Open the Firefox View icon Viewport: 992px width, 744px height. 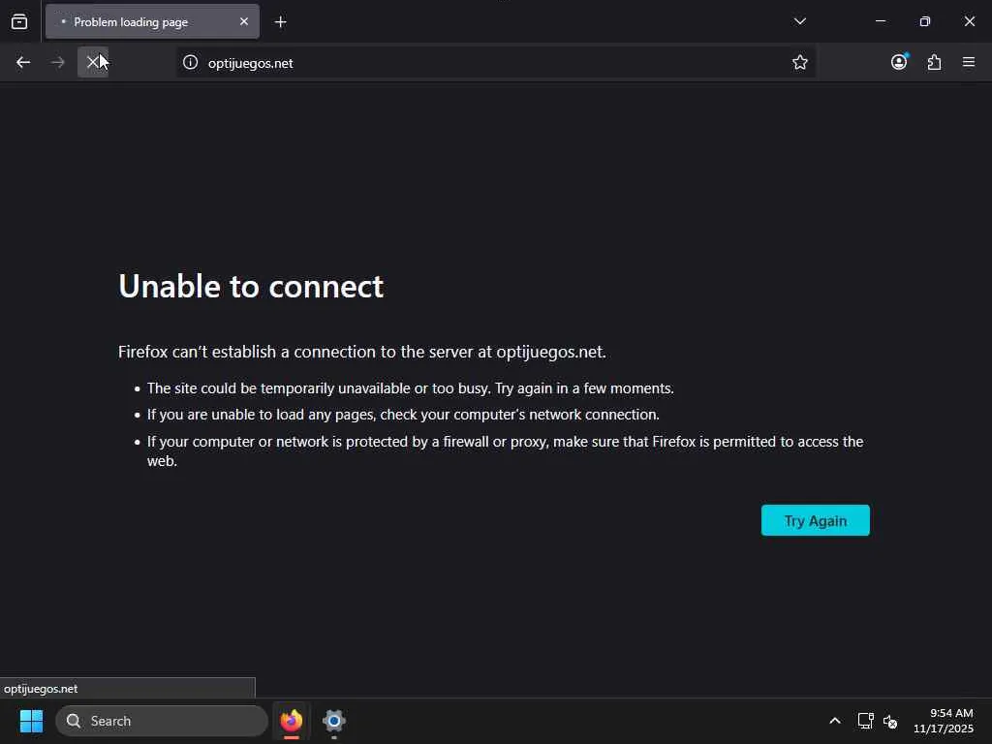pos(19,21)
